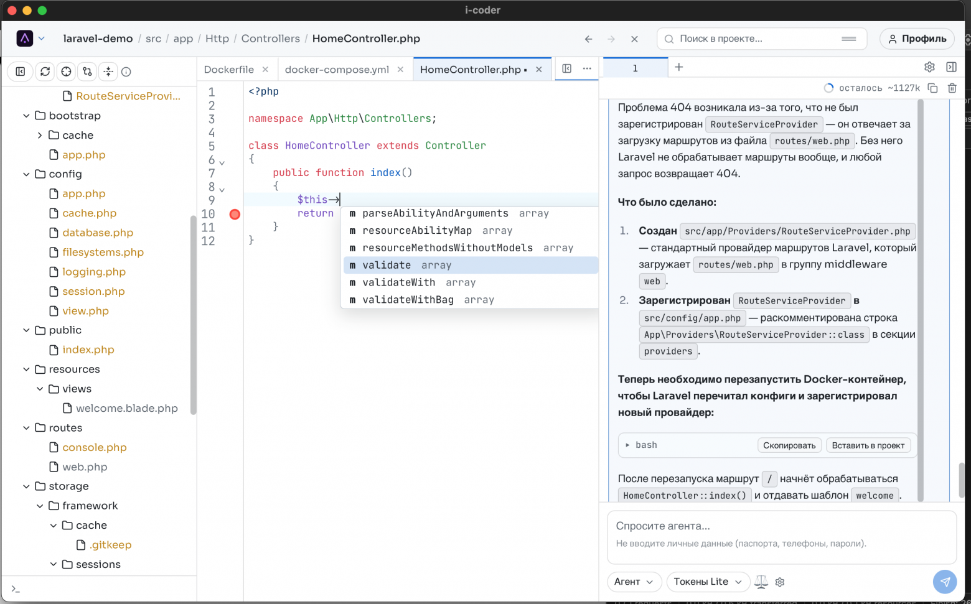Fold the class block at line 6

click(222, 163)
